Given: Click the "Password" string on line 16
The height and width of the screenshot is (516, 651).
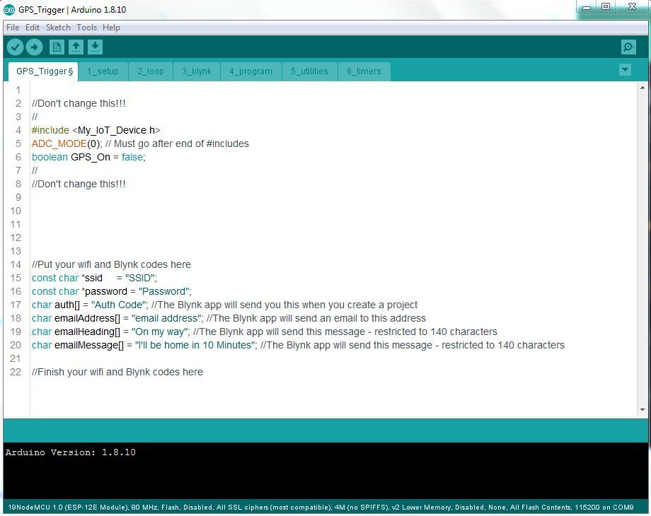Looking at the screenshot, I should click(164, 291).
